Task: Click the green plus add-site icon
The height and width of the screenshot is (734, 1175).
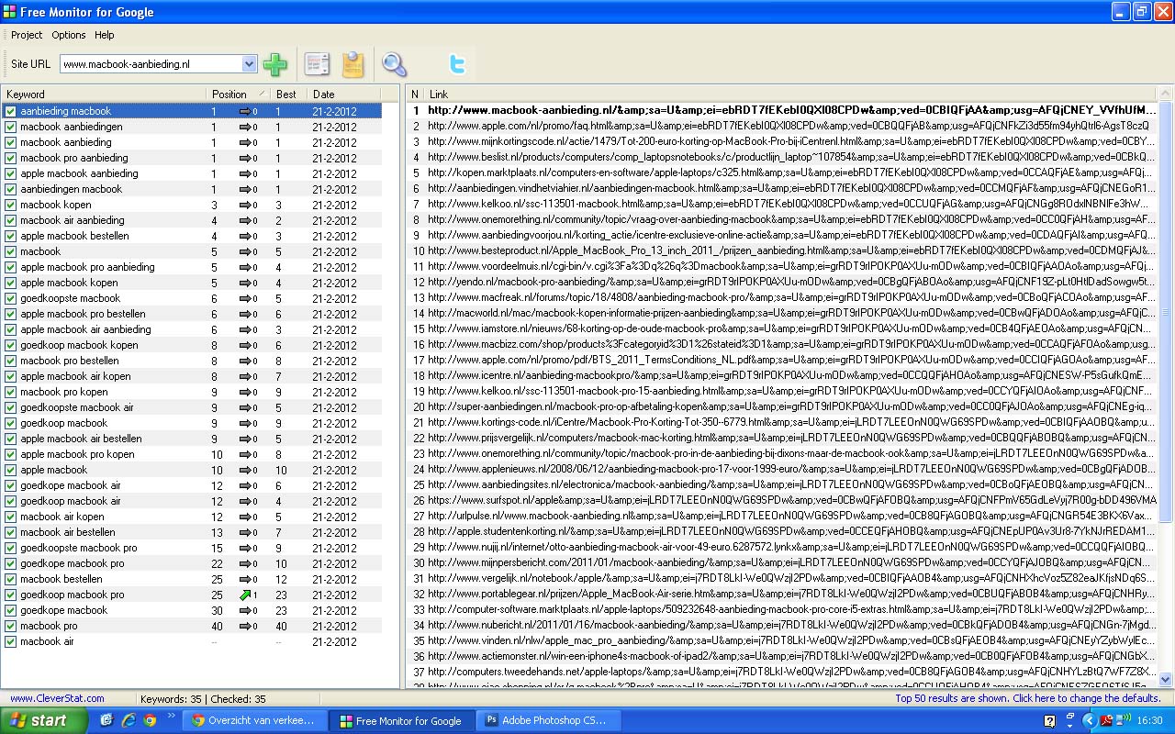Action: [x=274, y=64]
